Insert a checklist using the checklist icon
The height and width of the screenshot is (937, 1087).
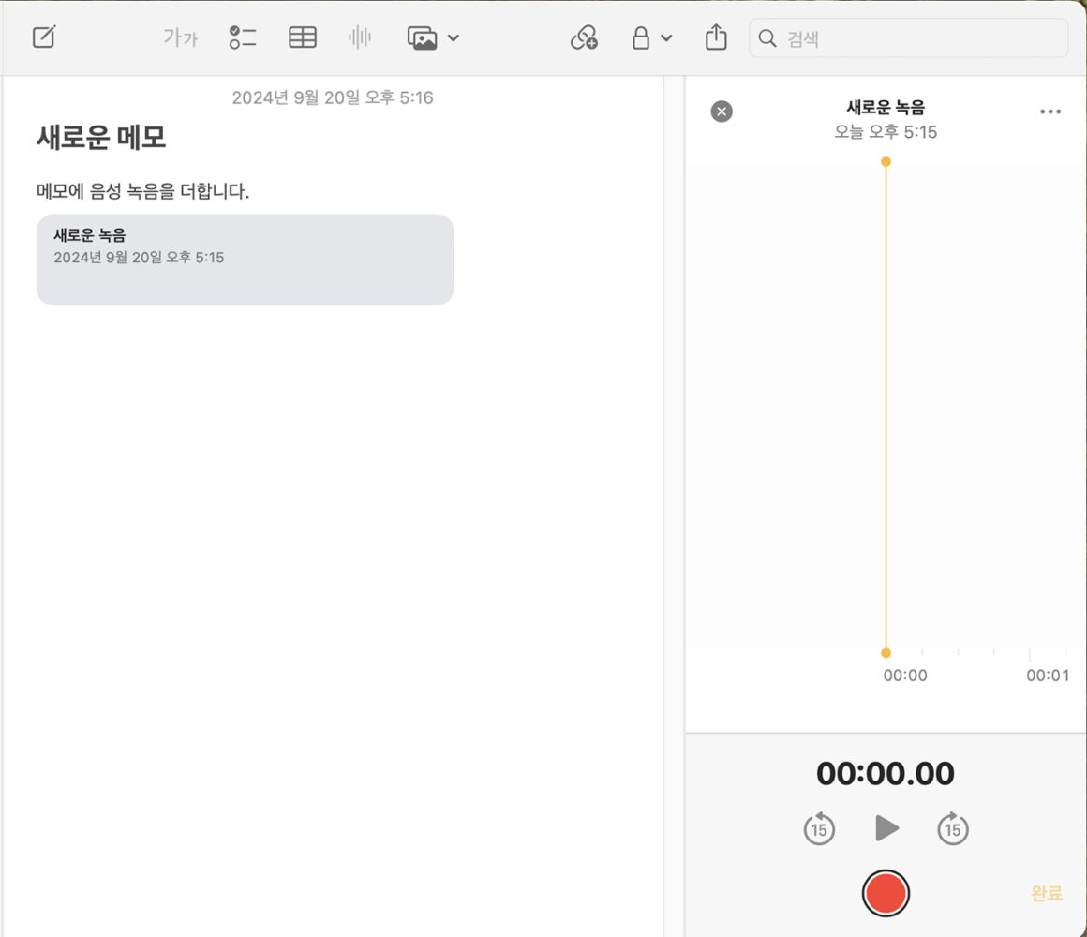[242, 37]
